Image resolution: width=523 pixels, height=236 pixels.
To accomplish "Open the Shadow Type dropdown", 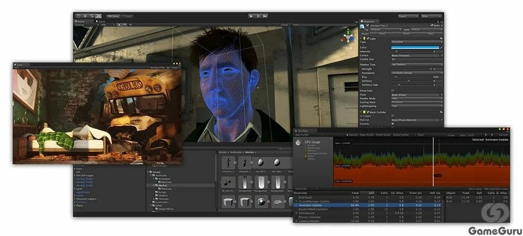I will (x=417, y=64).
